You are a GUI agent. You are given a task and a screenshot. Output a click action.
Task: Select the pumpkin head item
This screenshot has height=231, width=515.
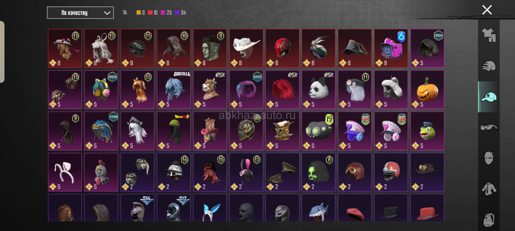tap(427, 90)
